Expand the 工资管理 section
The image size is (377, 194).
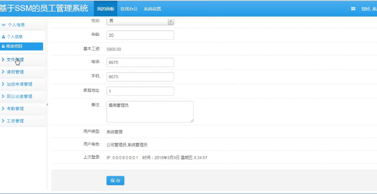pos(23,121)
